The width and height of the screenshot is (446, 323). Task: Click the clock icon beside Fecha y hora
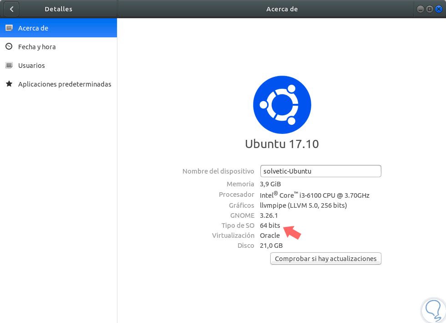tap(9, 46)
